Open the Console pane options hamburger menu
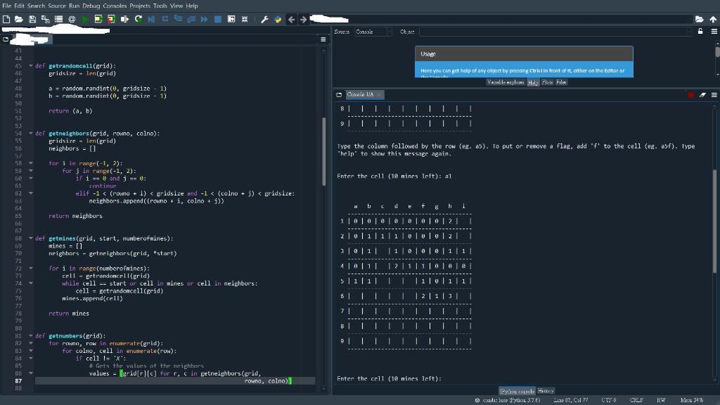The height and width of the screenshot is (405, 720). pos(714,94)
